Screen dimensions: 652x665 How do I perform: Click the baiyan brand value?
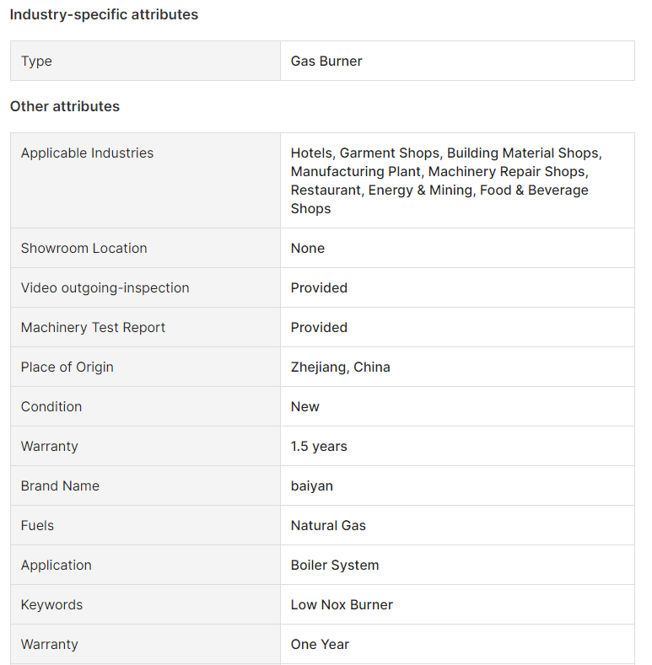[312, 486]
